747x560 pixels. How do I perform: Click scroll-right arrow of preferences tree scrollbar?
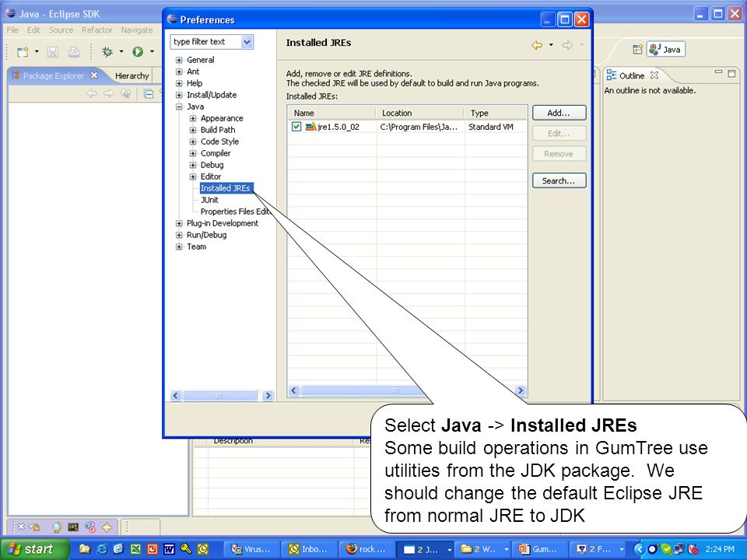[268, 396]
